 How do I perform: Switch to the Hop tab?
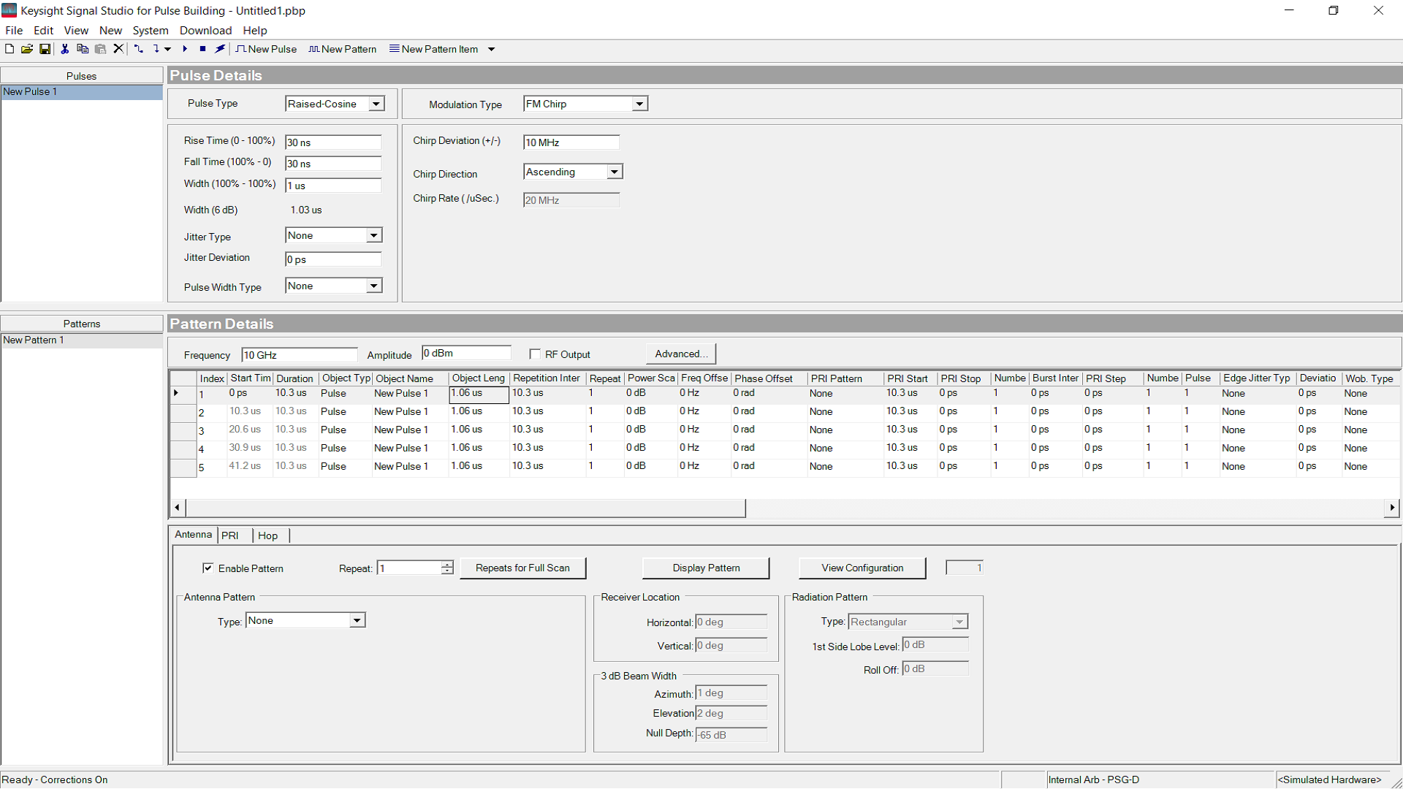coord(267,535)
